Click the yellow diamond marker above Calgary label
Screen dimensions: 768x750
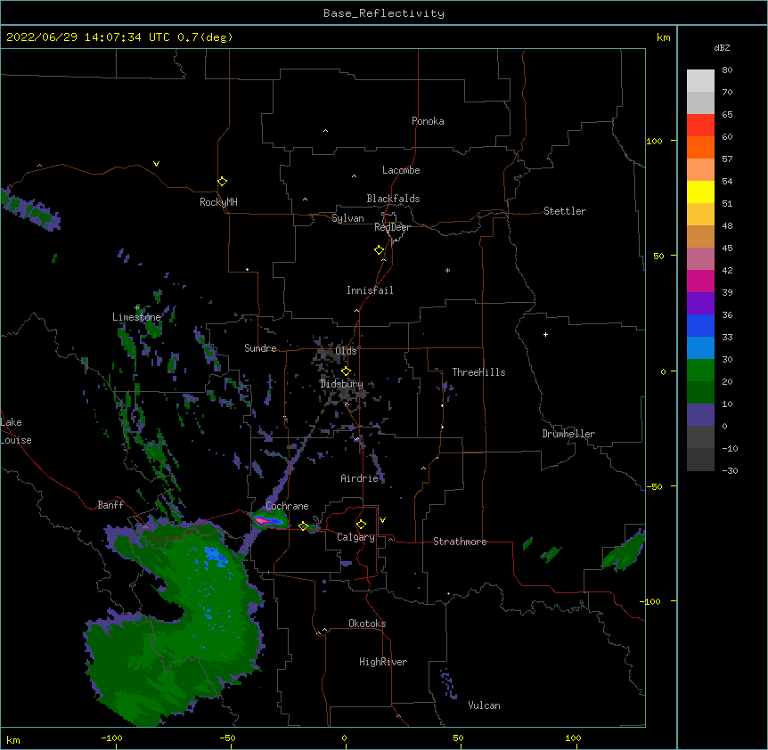(x=361, y=525)
